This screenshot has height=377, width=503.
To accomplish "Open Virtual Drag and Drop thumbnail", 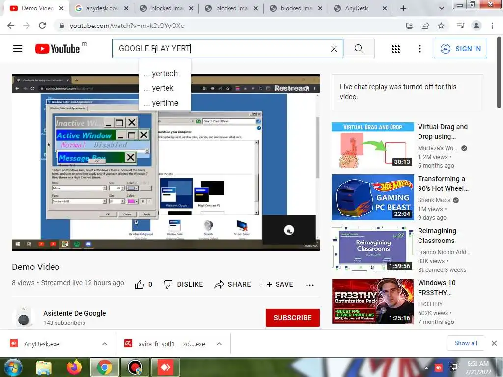I will coord(372,145).
